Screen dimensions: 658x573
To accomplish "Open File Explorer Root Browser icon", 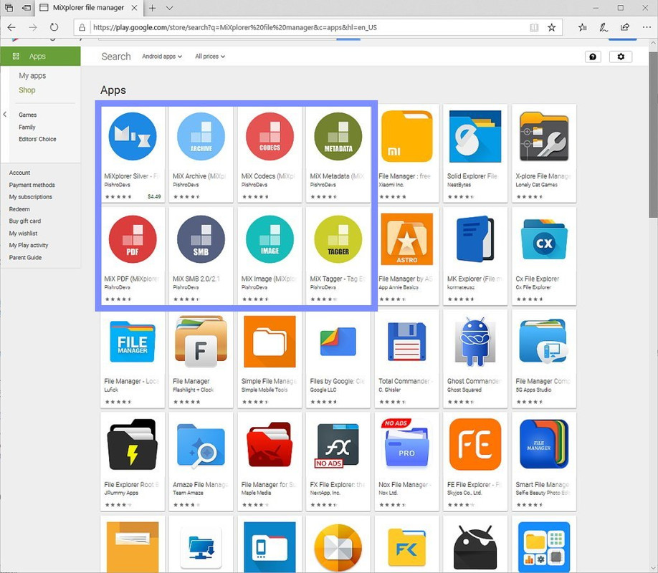I will [133, 444].
